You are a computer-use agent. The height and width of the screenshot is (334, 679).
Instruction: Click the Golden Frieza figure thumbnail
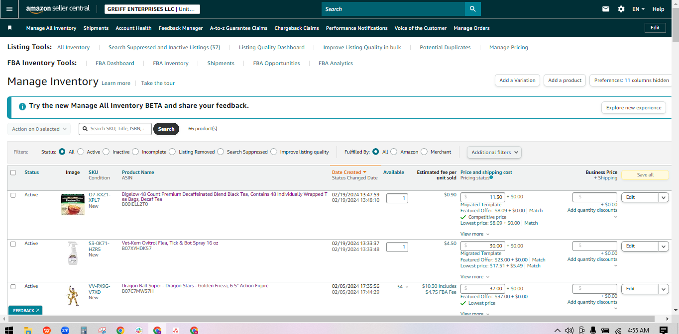tap(73, 295)
